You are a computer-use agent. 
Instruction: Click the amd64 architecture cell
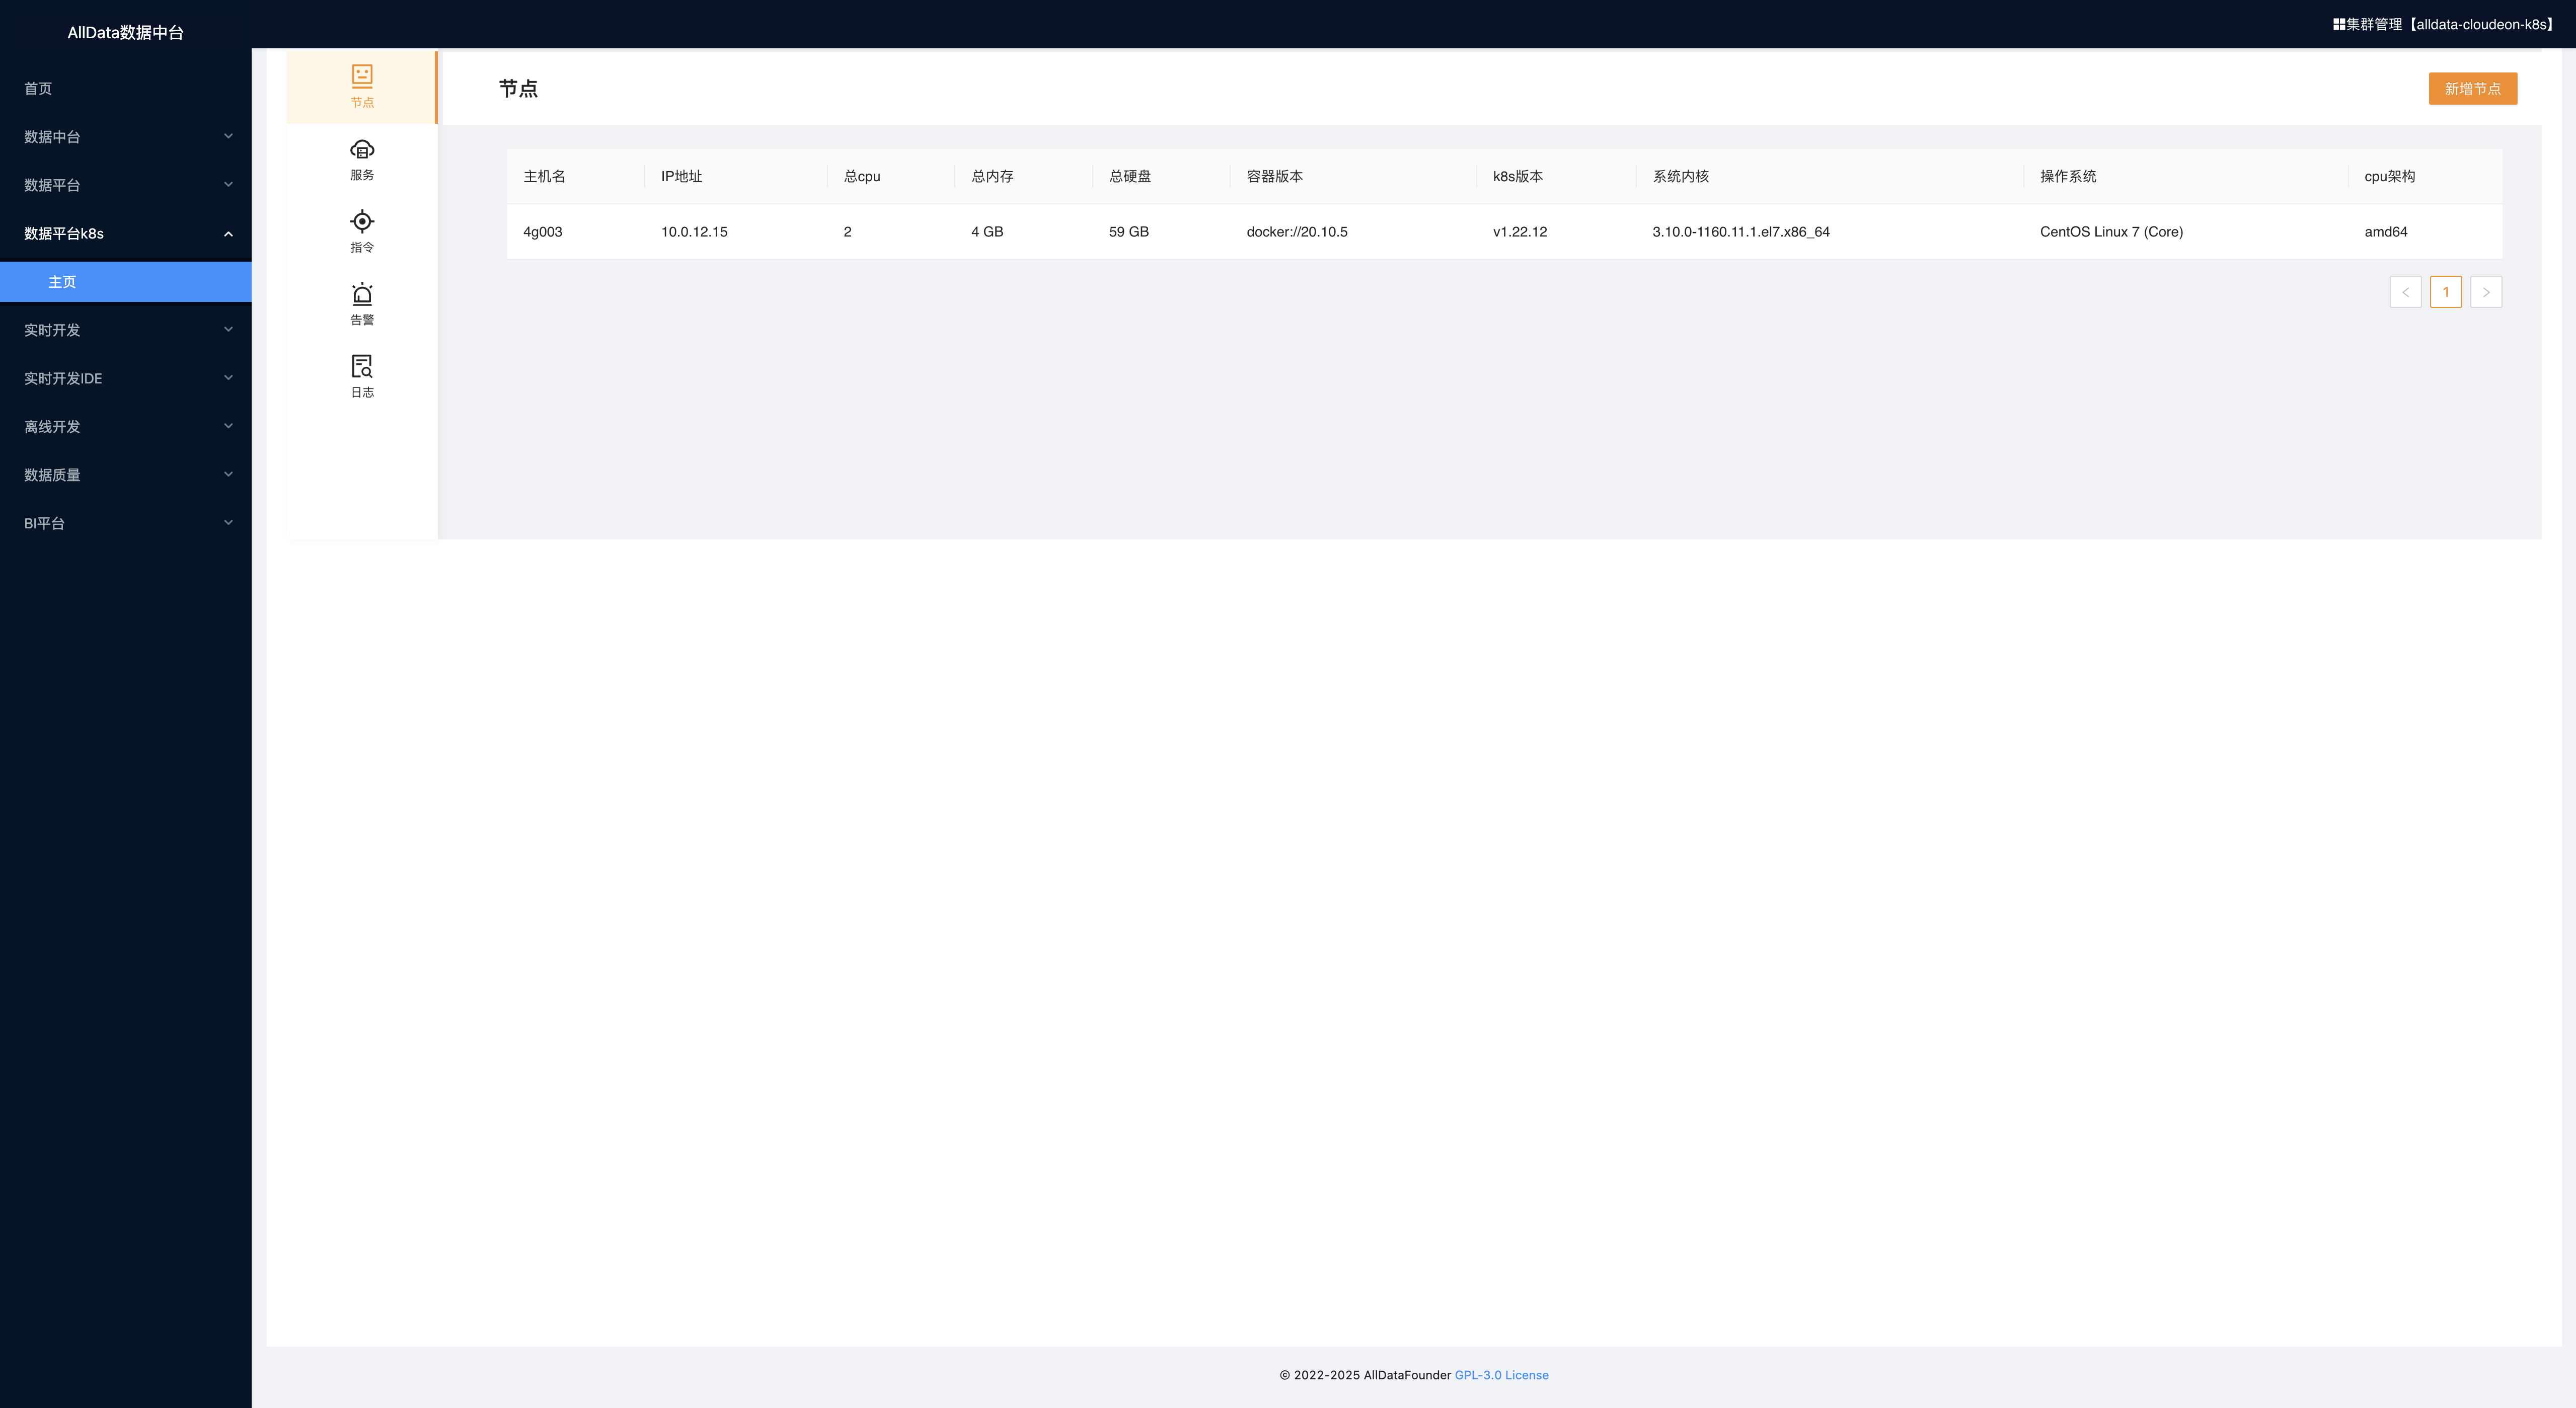(2385, 231)
